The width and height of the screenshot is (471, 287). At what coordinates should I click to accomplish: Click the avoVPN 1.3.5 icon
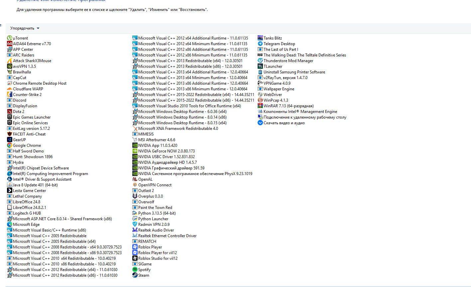(10, 66)
